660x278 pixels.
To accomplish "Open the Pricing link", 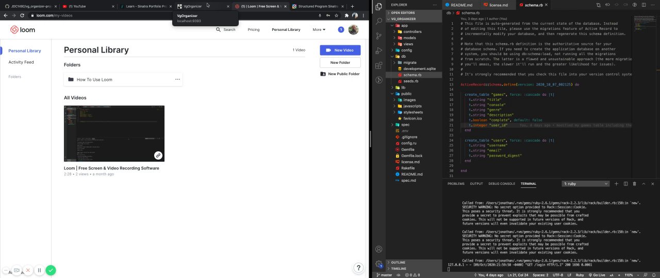I will click(254, 30).
